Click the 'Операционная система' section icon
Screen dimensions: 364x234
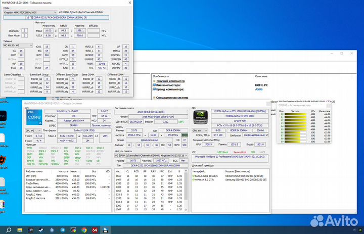coord(154,98)
